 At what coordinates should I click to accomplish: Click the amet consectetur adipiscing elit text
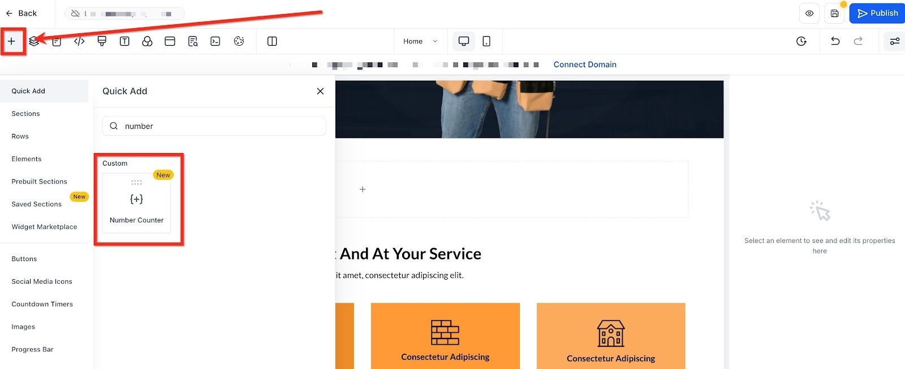399,275
